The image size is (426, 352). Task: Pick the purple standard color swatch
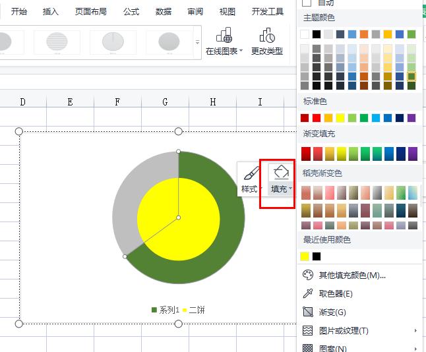click(411, 118)
